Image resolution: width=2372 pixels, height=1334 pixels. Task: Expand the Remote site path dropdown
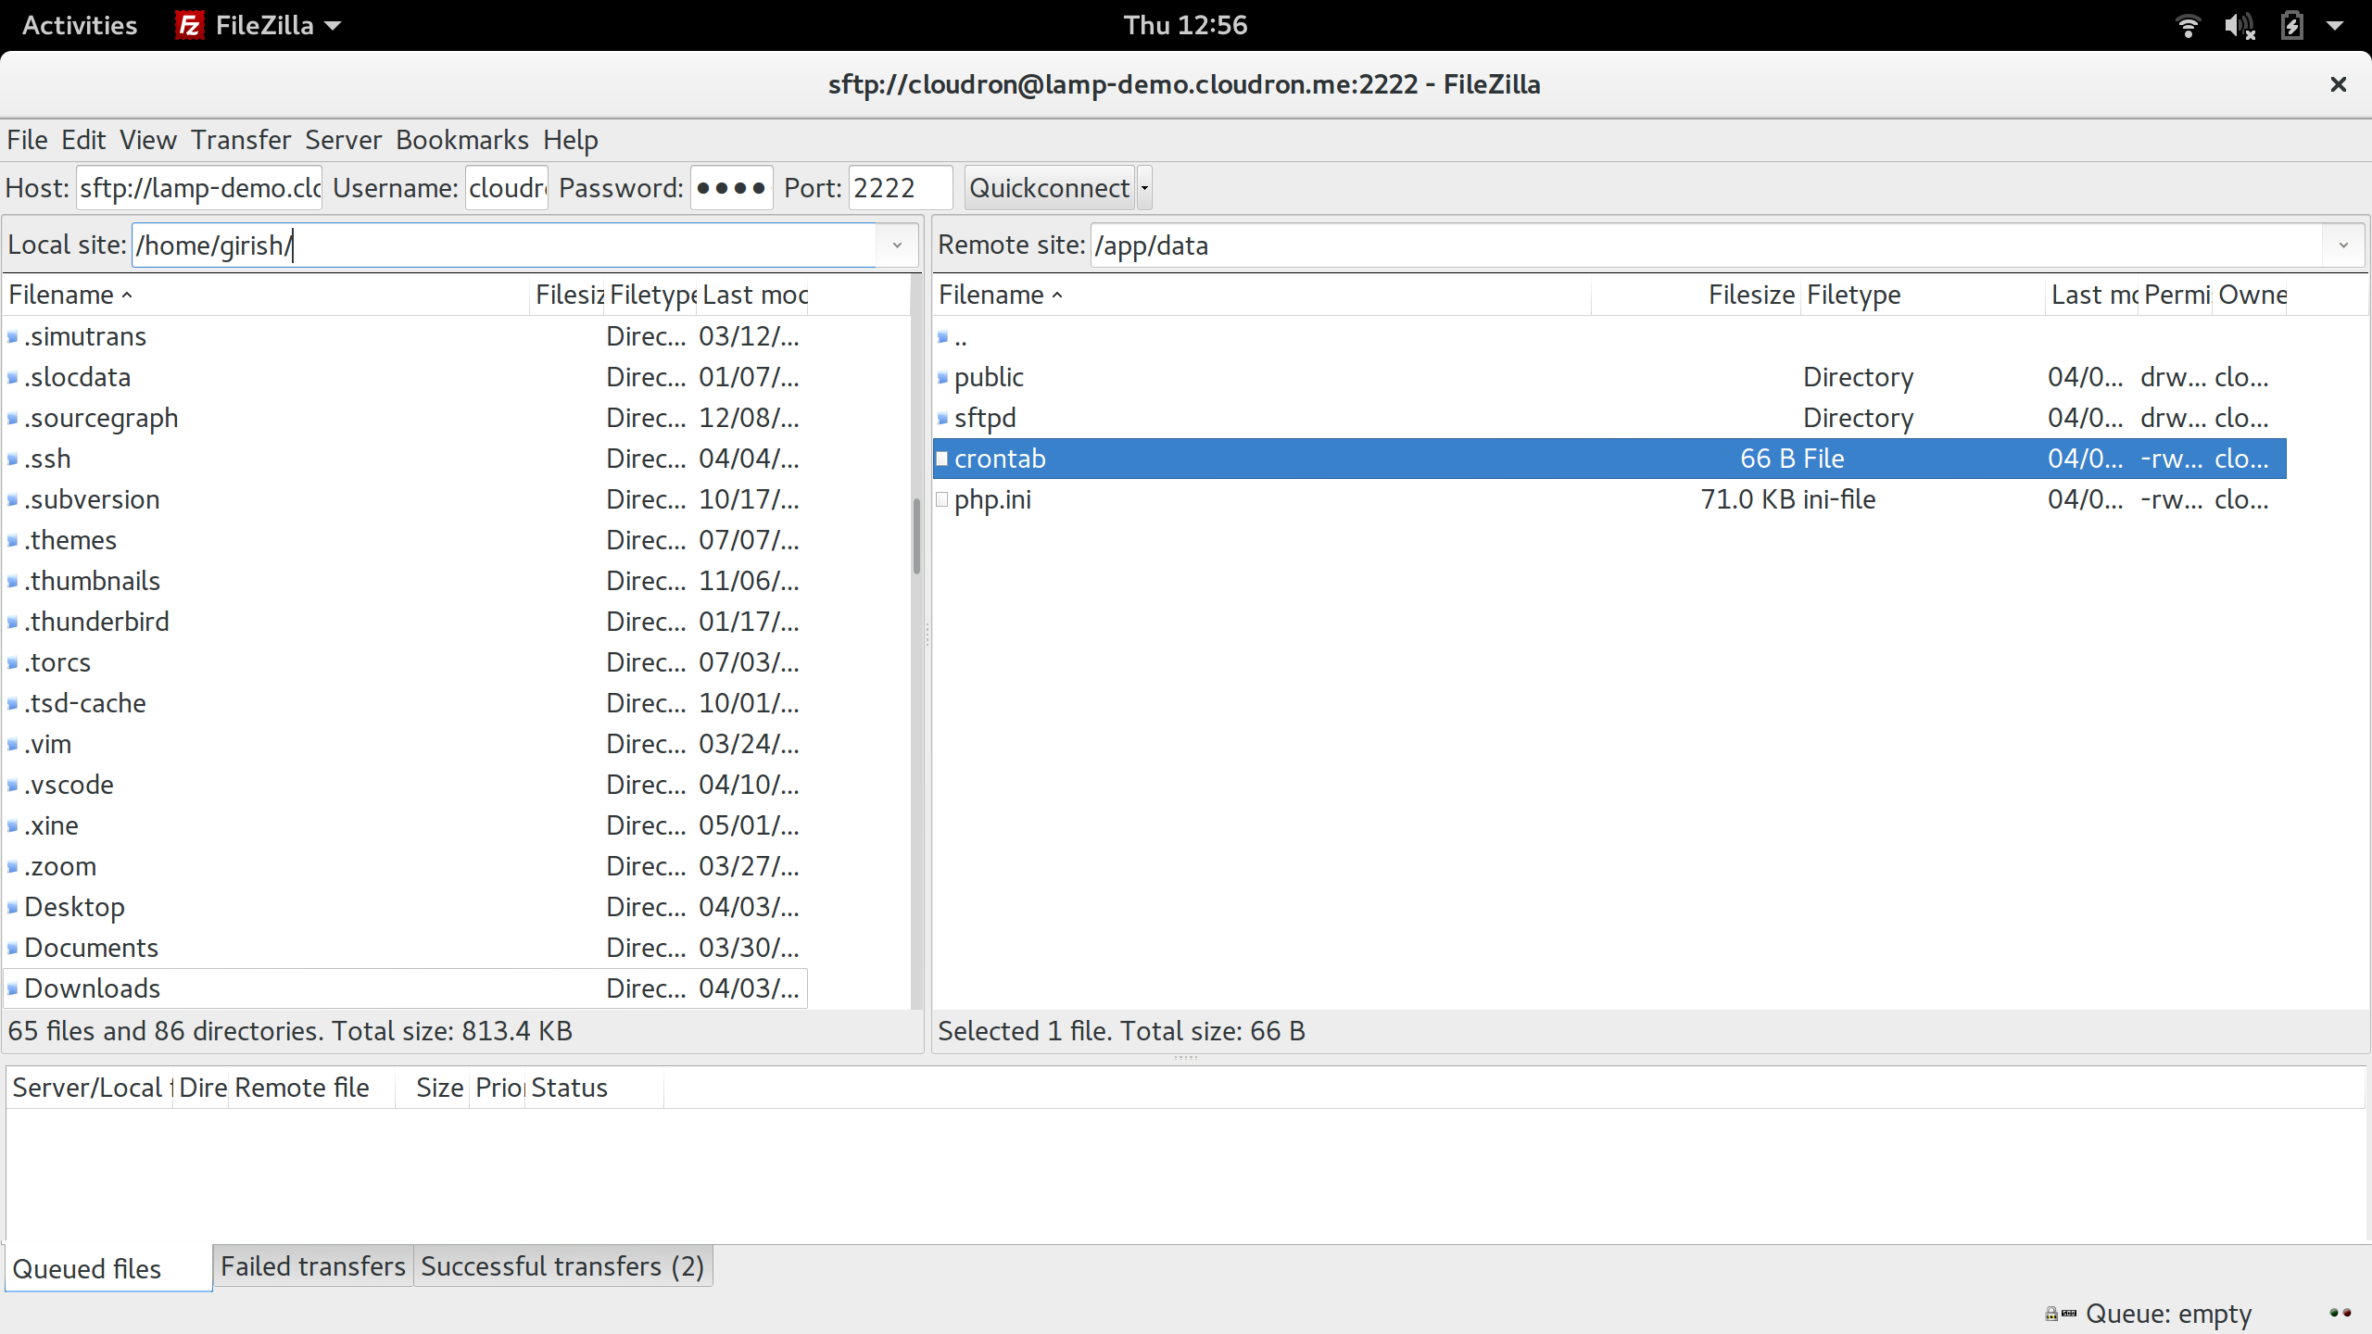2343,245
